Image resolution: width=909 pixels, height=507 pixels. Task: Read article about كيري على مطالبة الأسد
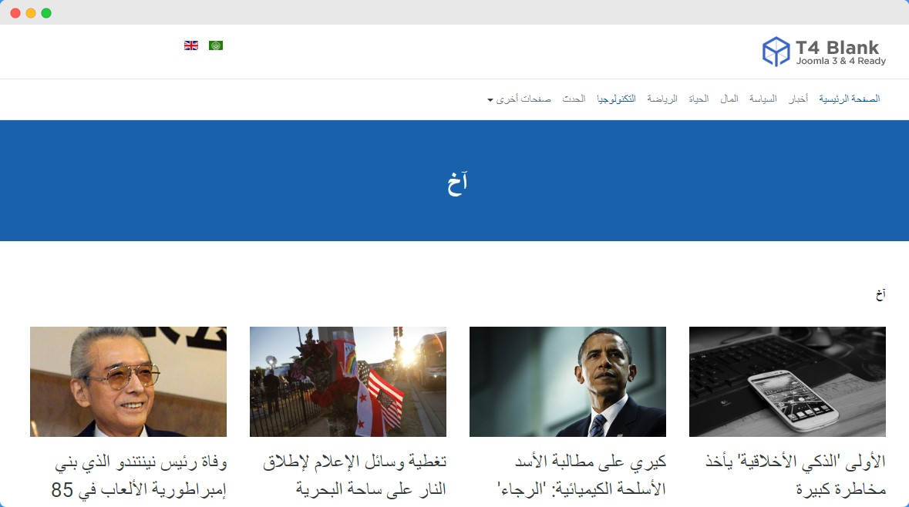click(x=581, y=475)
